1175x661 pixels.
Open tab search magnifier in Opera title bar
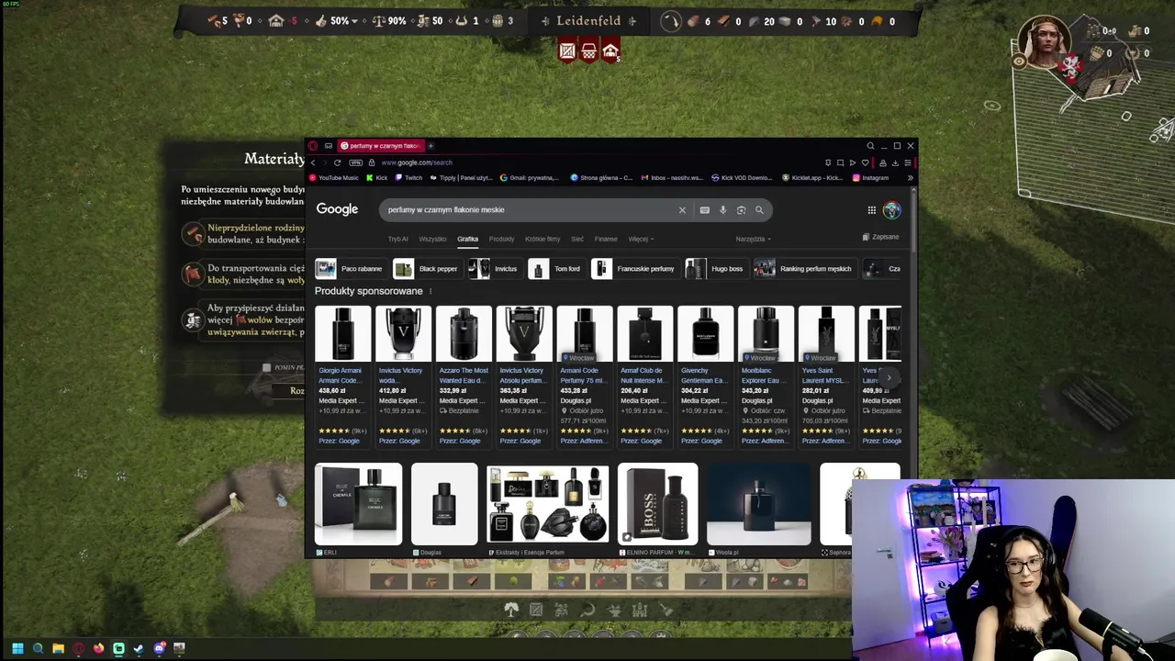[x=870, y=146]
